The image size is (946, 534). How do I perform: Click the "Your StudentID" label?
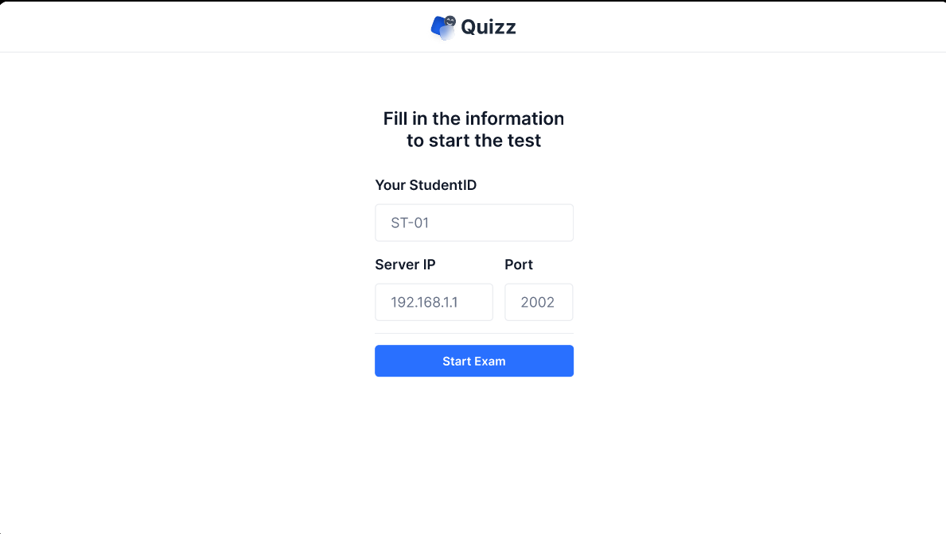point(426,185)
